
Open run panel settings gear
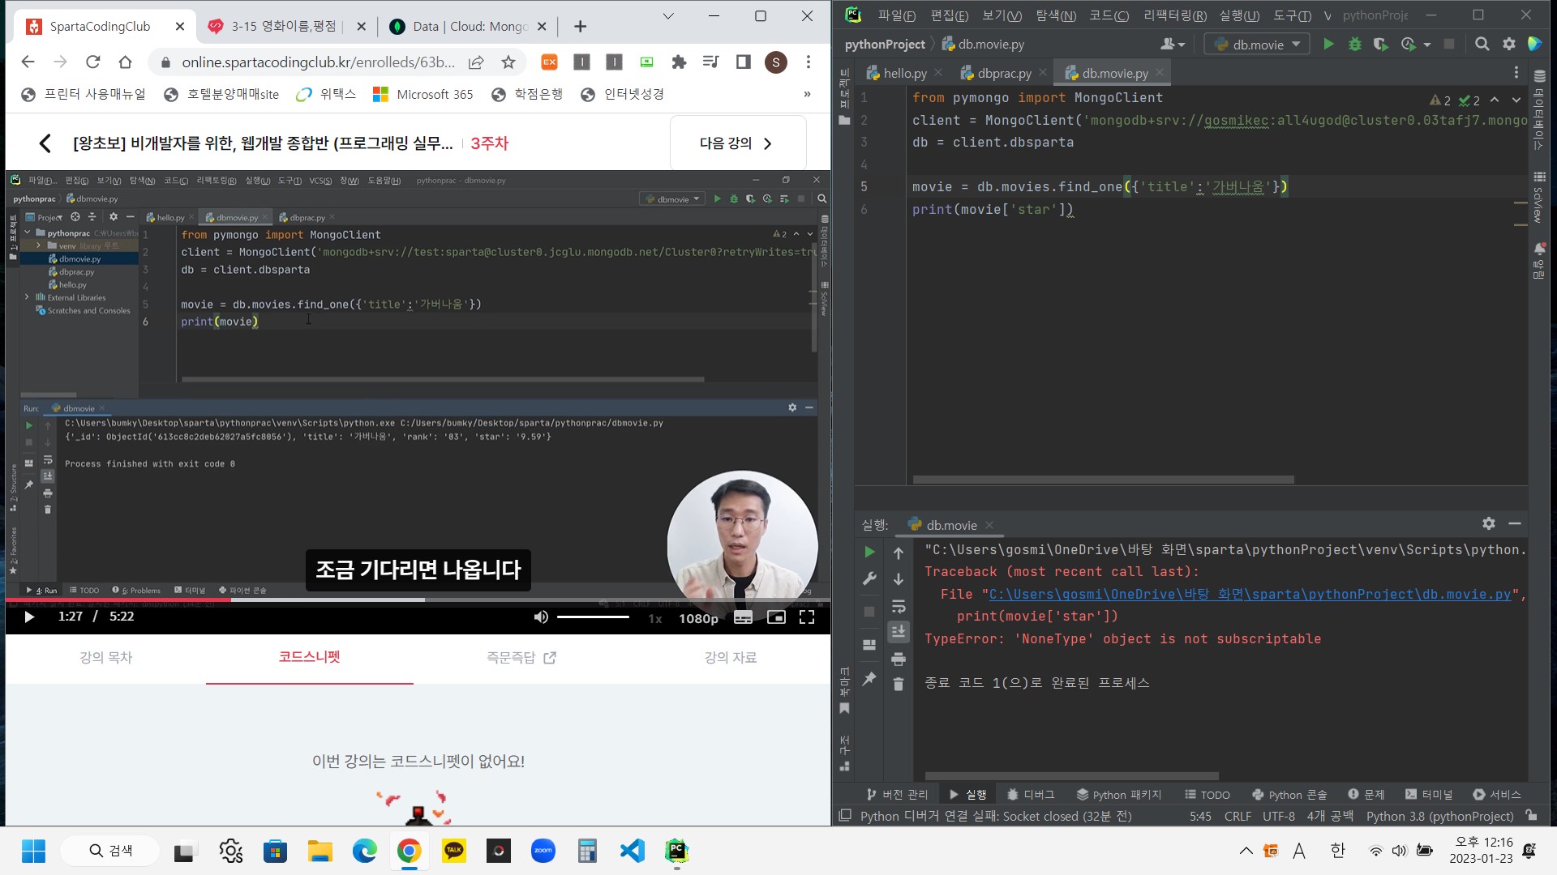[x=1489, y=523]
